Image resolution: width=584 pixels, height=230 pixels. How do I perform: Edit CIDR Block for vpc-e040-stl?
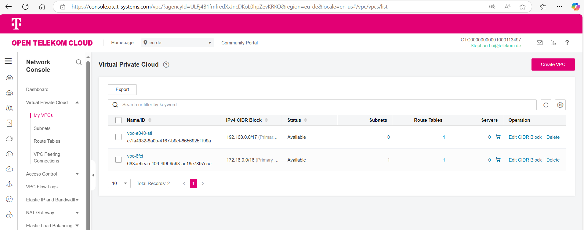point(525,137)
